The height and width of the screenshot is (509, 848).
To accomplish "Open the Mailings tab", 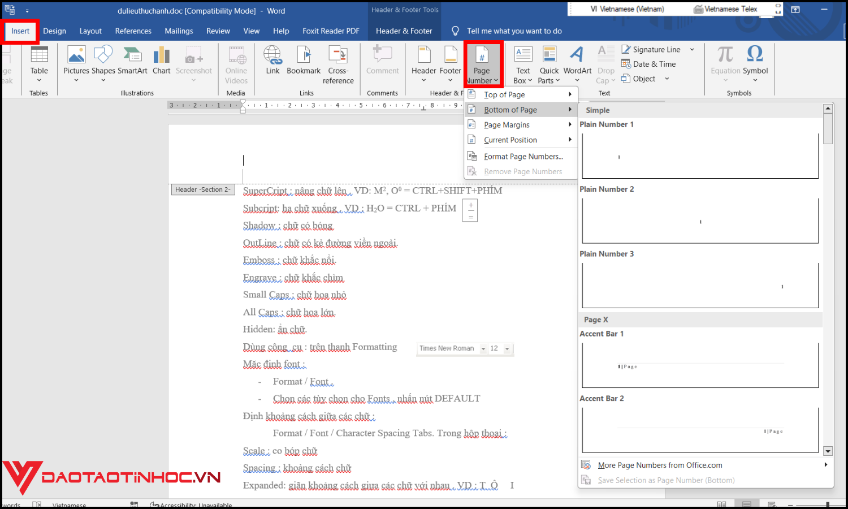I will (x=179, y=31).
